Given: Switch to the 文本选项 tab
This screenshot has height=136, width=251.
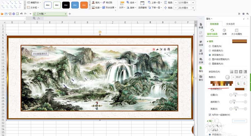Looking at the screenshot, I should tap(230, 24).
